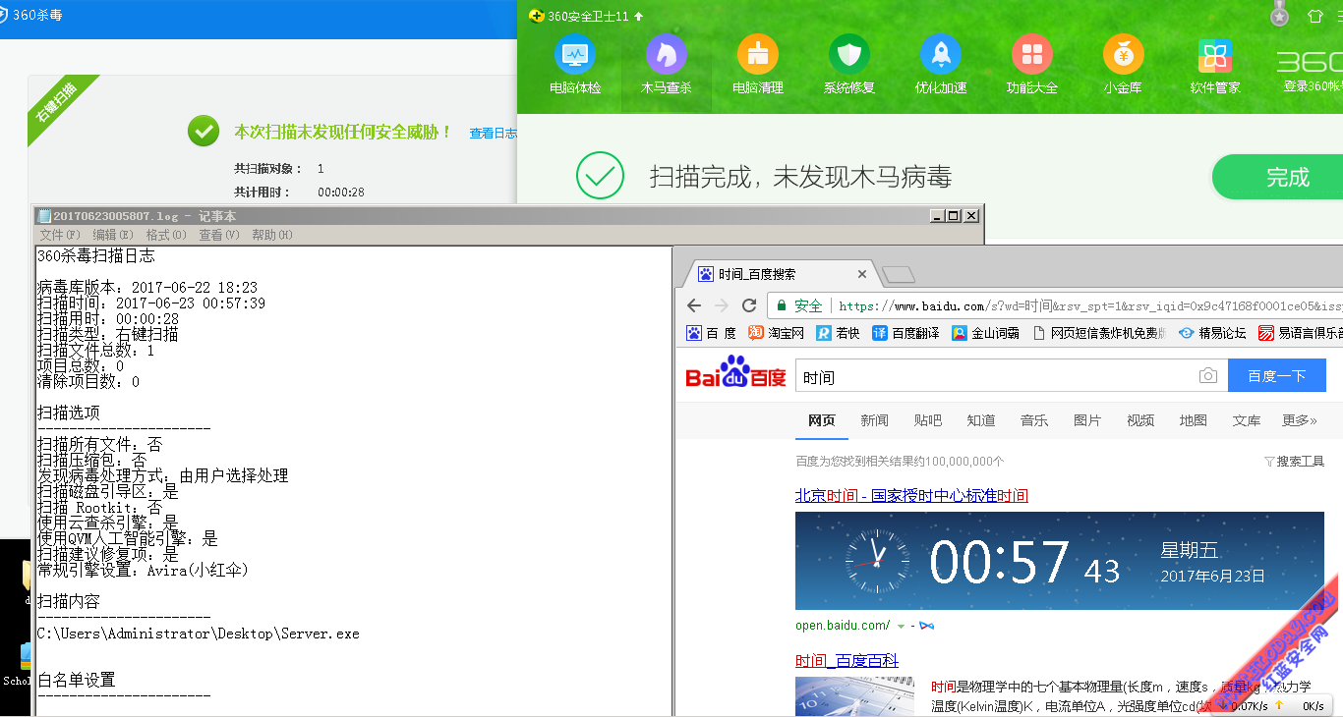Screen dimensions: 1343x717
Task: Click the 百度一下 search button
Action: coord(1277,376)
